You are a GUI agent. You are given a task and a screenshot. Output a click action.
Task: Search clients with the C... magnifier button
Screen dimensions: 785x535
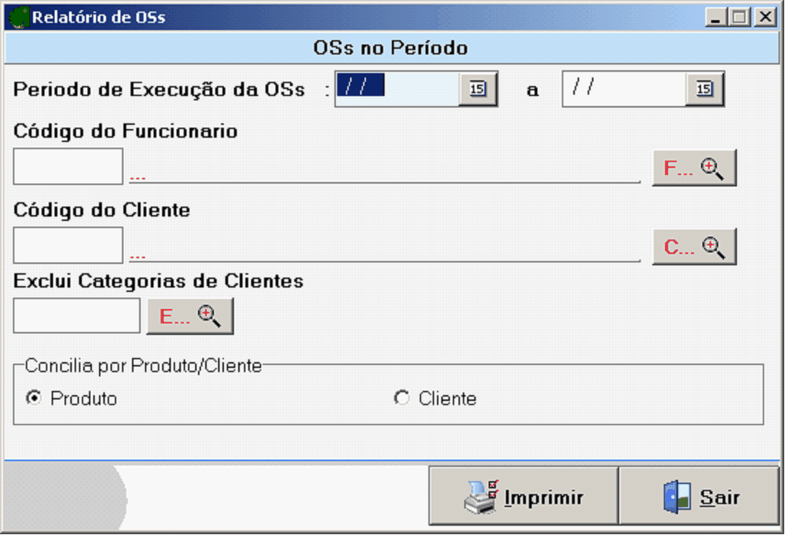pyautogui.click(x=694, y=247)
